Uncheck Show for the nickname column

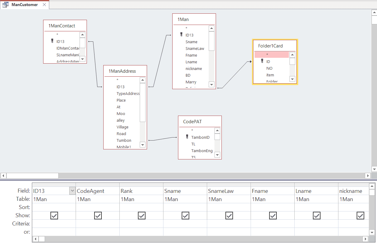(360, 215)
